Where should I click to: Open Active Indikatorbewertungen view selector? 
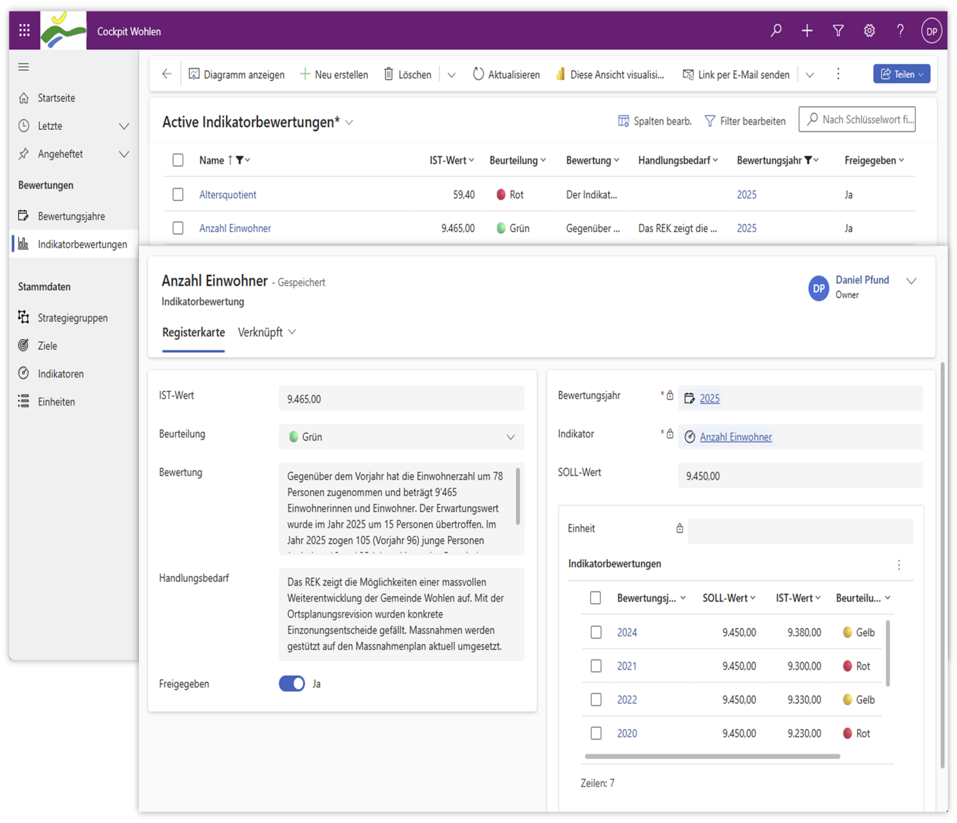pyautogui.click(x=349, y=122)
